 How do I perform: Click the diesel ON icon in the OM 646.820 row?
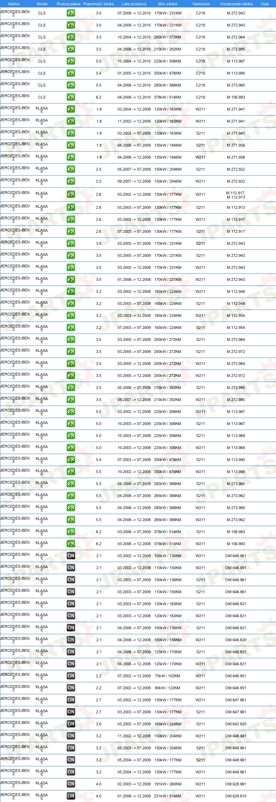(71, 640)
